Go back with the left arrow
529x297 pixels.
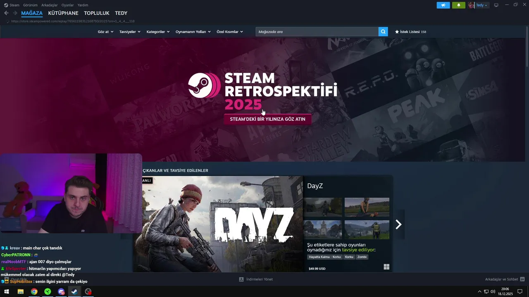point(6,13)
